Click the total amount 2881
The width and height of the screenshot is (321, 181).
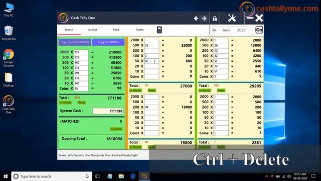256,143
